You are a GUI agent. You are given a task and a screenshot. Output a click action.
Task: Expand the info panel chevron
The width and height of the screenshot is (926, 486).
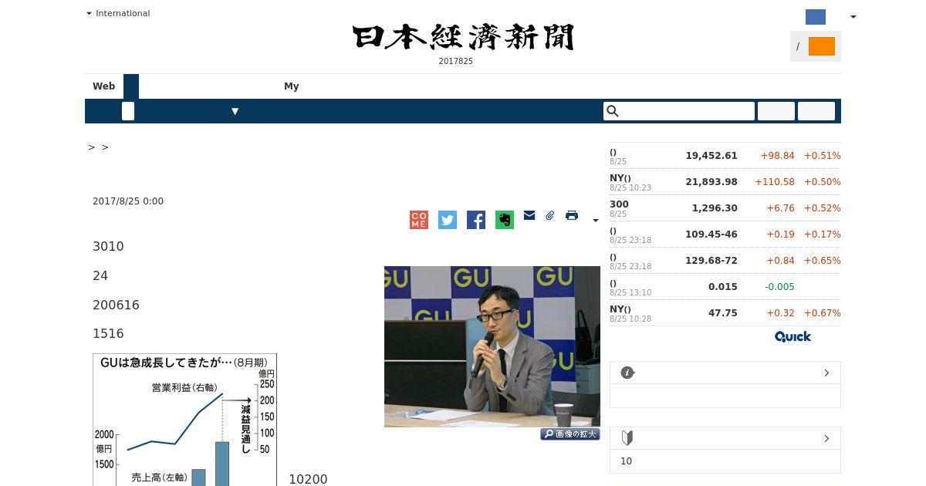(x=826, y=373)
